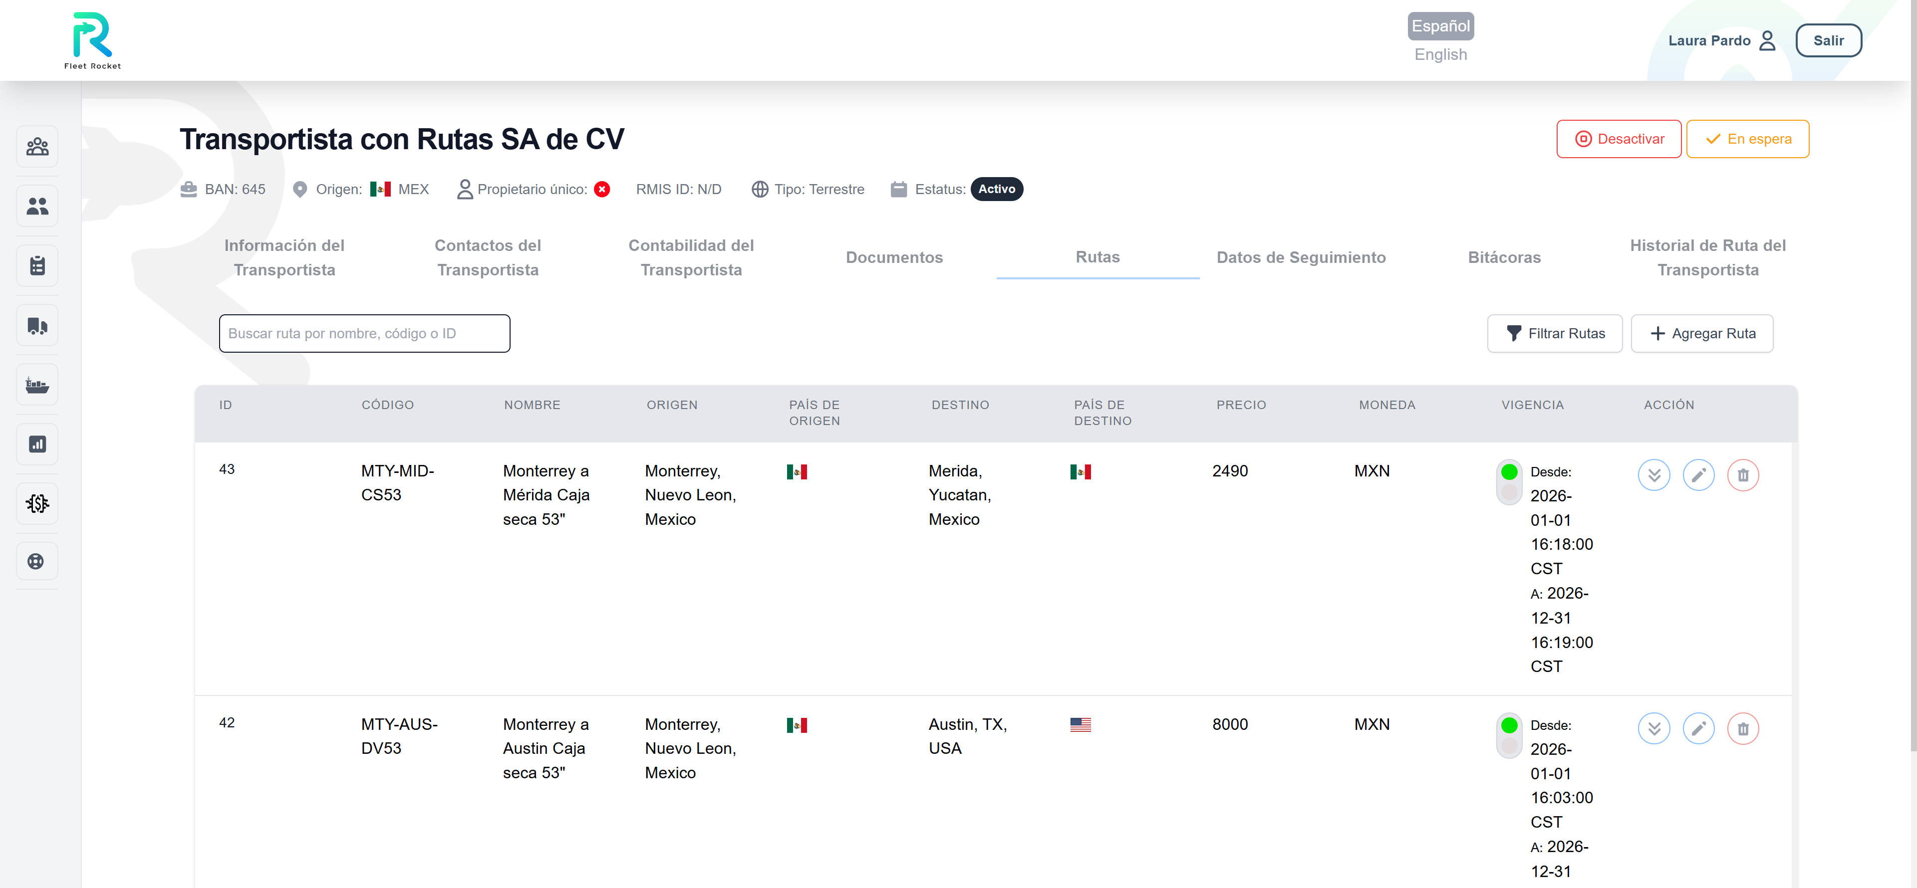Click the Laura Pardo user name
The width and height of the screenshot is (1917, 888).
(1709, 41)
